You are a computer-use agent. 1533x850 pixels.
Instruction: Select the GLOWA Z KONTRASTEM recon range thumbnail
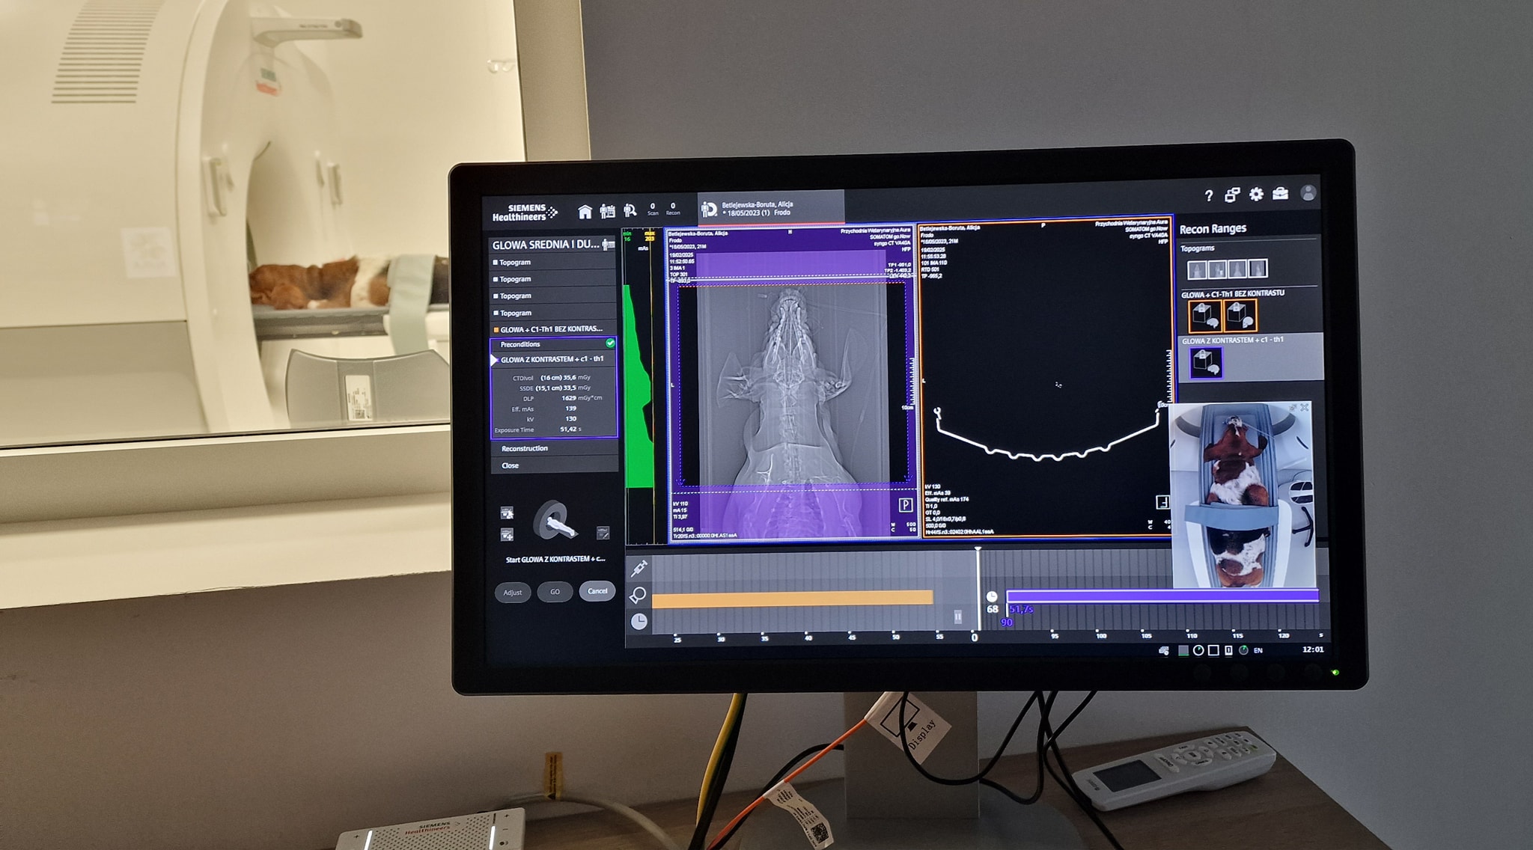click(x=1205, y=363)
